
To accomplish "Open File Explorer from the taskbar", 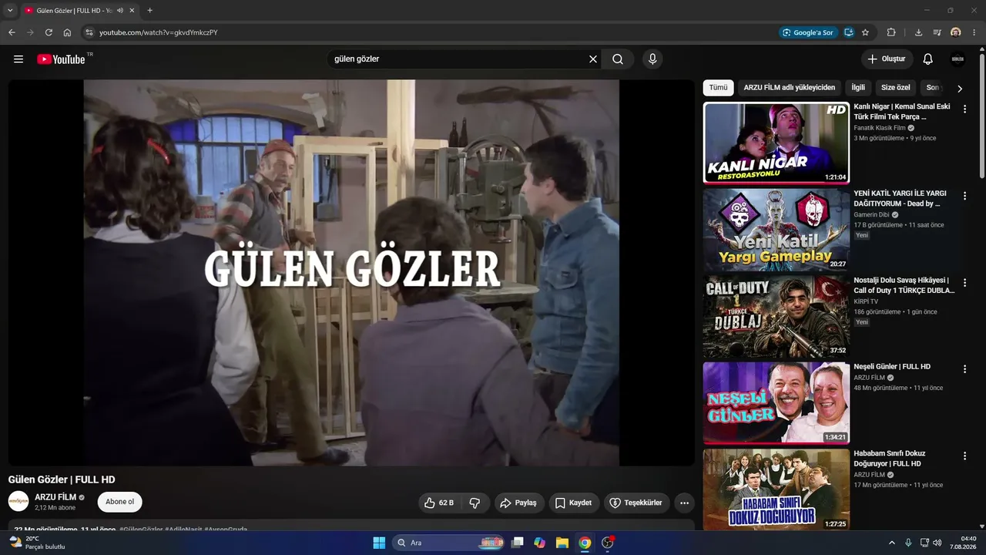I will pyautogui.click(x=562, y=543).
